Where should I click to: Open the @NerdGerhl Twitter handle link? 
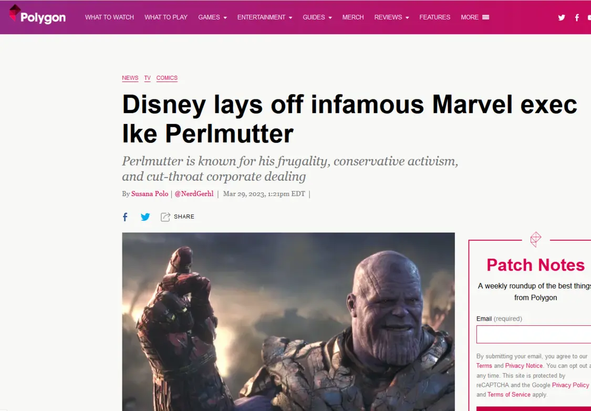(194, 194)
